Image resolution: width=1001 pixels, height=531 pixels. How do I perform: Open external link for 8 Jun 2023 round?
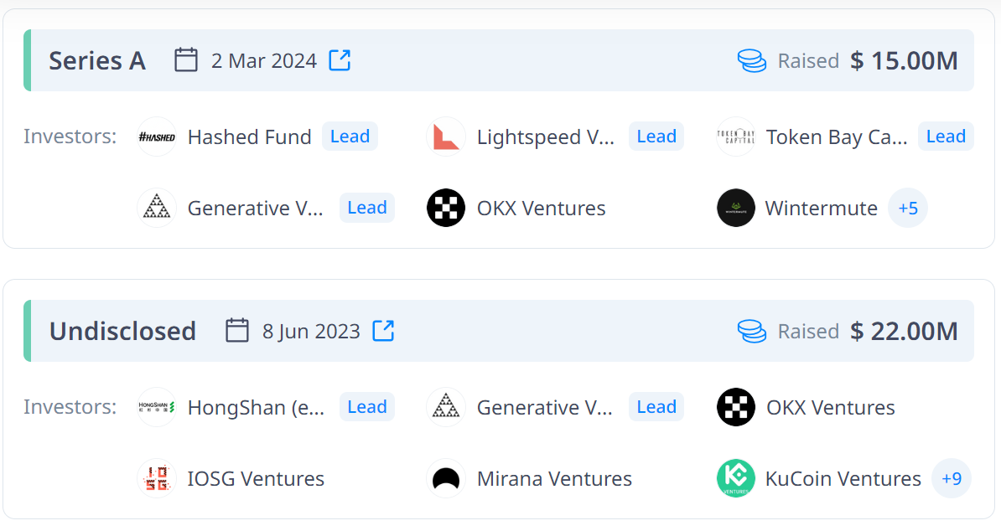pos(383,331)
